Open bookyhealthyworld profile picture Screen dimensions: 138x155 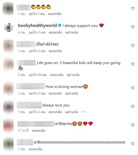click(9, 27)
